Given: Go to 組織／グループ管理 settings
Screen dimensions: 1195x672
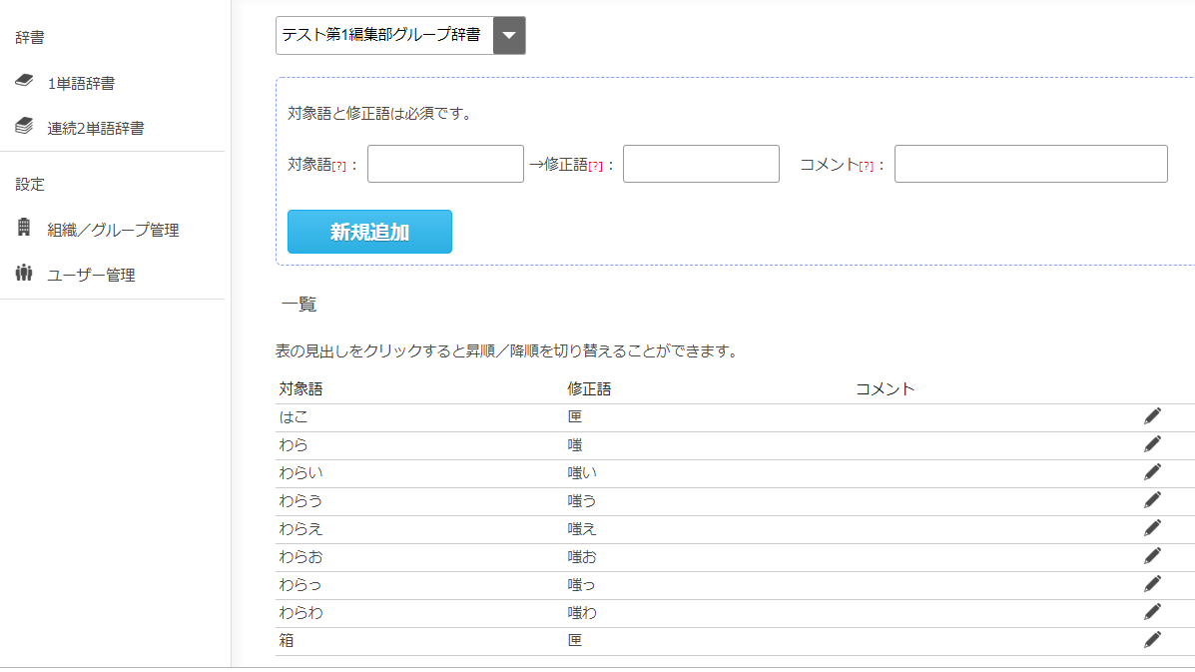Looking at the screenshot, I should [112, 230].
